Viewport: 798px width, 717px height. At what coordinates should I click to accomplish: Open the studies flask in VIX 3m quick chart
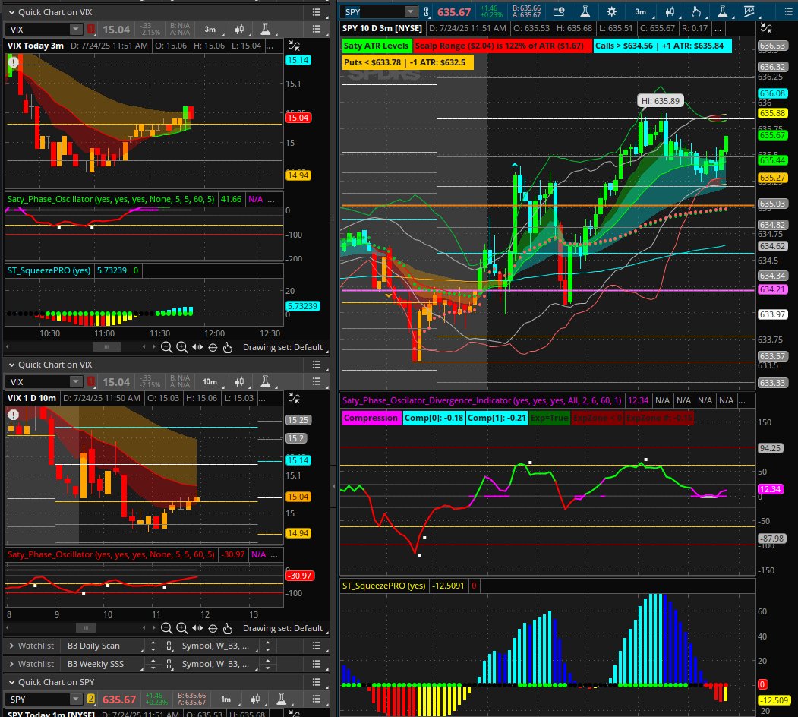266,30
